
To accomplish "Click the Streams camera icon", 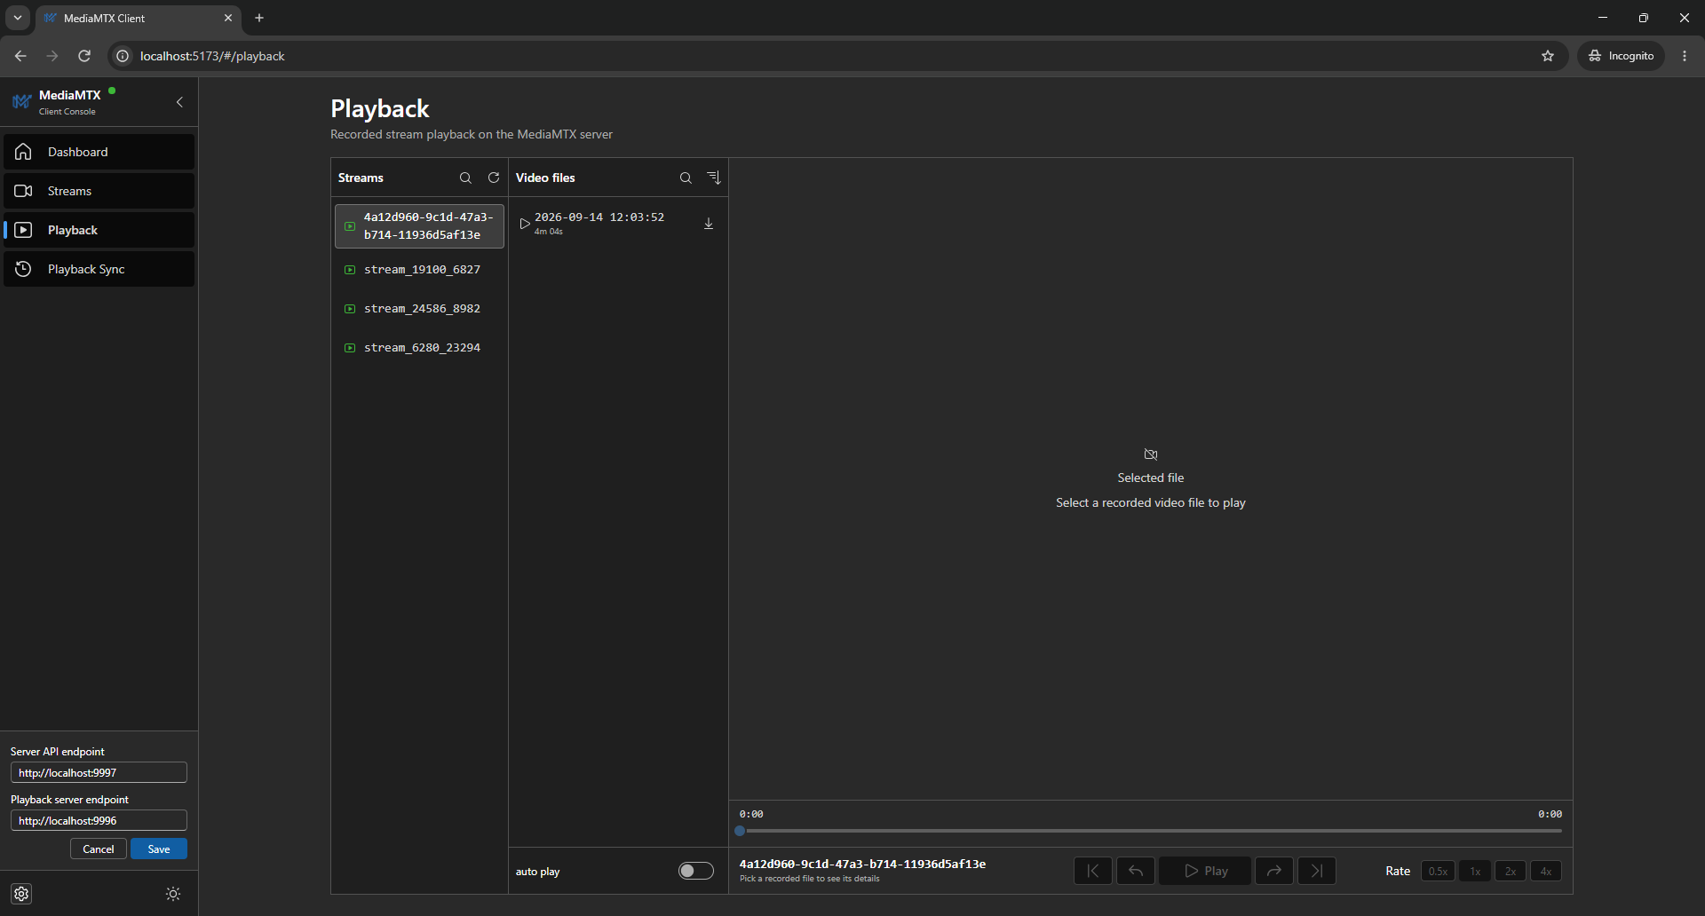I will pos(24,191).
